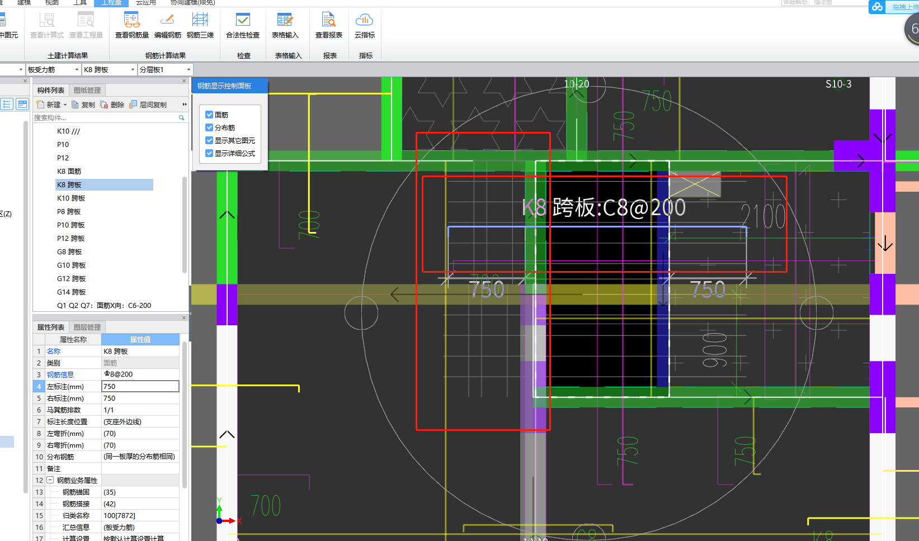Click the 名称 property link
919x541 pixels.
click(54, 351)
